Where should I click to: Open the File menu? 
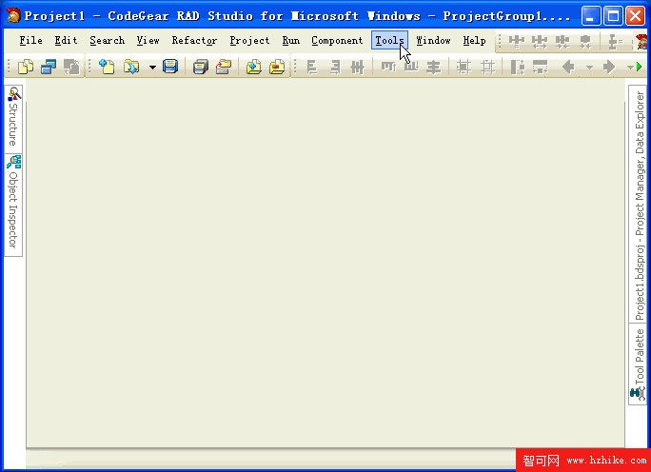30,40
